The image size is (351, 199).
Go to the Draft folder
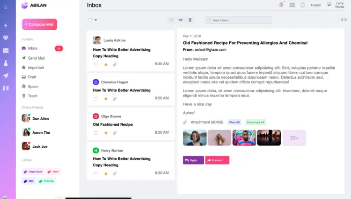click(32, 77)
